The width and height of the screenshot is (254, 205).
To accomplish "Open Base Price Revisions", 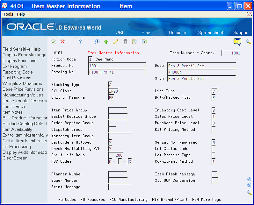I will [x=23, y=89].
